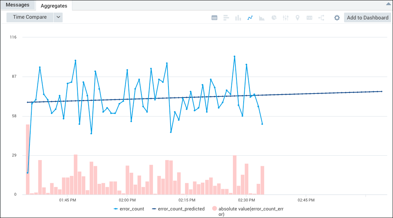The height and width of the screenshot is (218, 393).
Task: Switch to the table view icon
Action: pyautogui.click(x=214, y=17)
